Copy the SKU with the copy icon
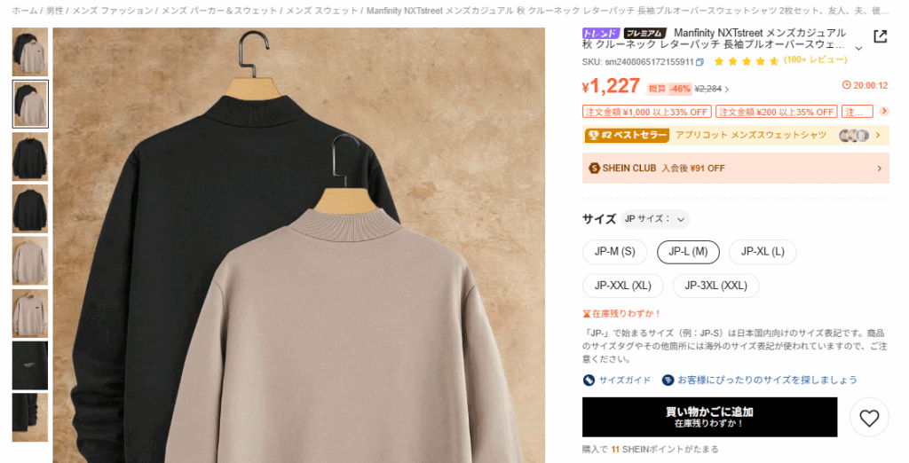The height and width of the screenshot is (463, 909). [700, 62]
